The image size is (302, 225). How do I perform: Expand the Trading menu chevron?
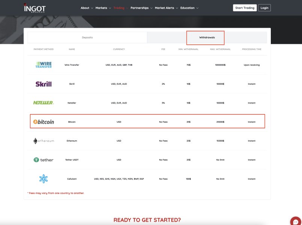tap(127, 8)
